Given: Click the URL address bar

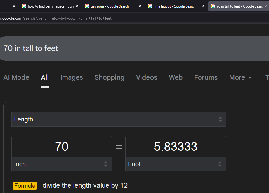Looking at the screenshot, I should click(x=134, y=18).
